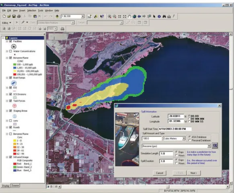Click the What's This help icon
Viewport: 234px width, 193px height.
[102, 16]
